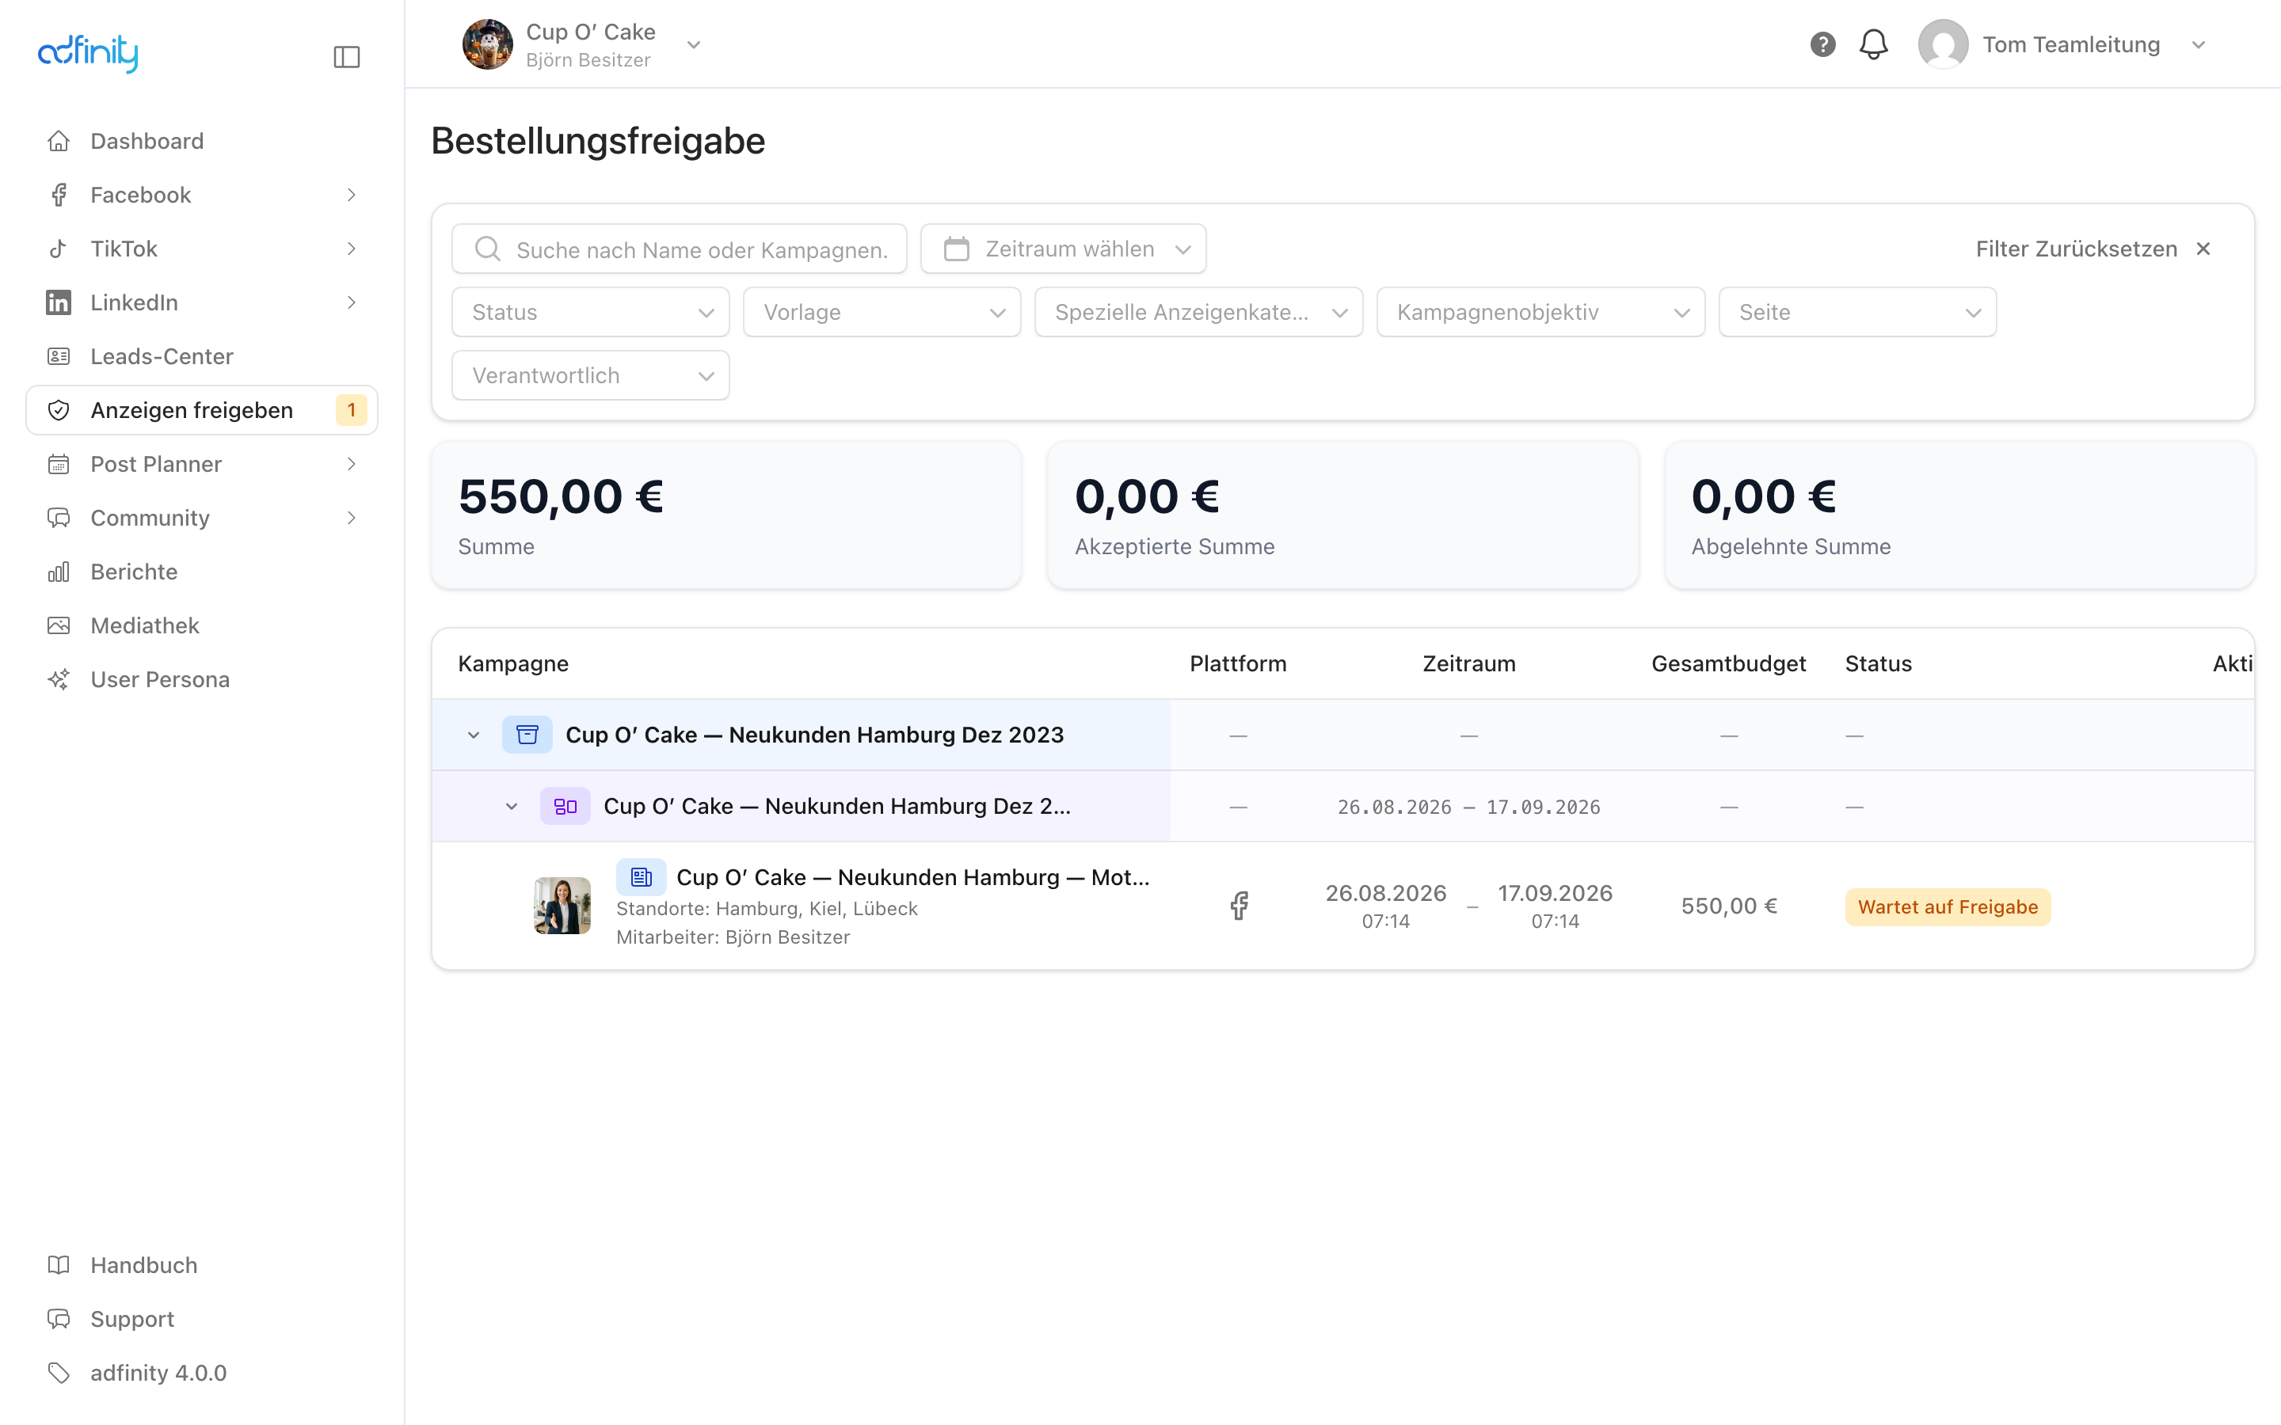Click the search magnifier icon
The height and width of the screenshot is (1425, 2281).
coord(487,249)
